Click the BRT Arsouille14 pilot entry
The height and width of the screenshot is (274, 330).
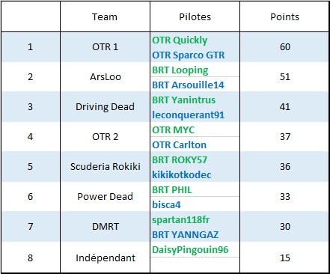click(x=188, y=85)
